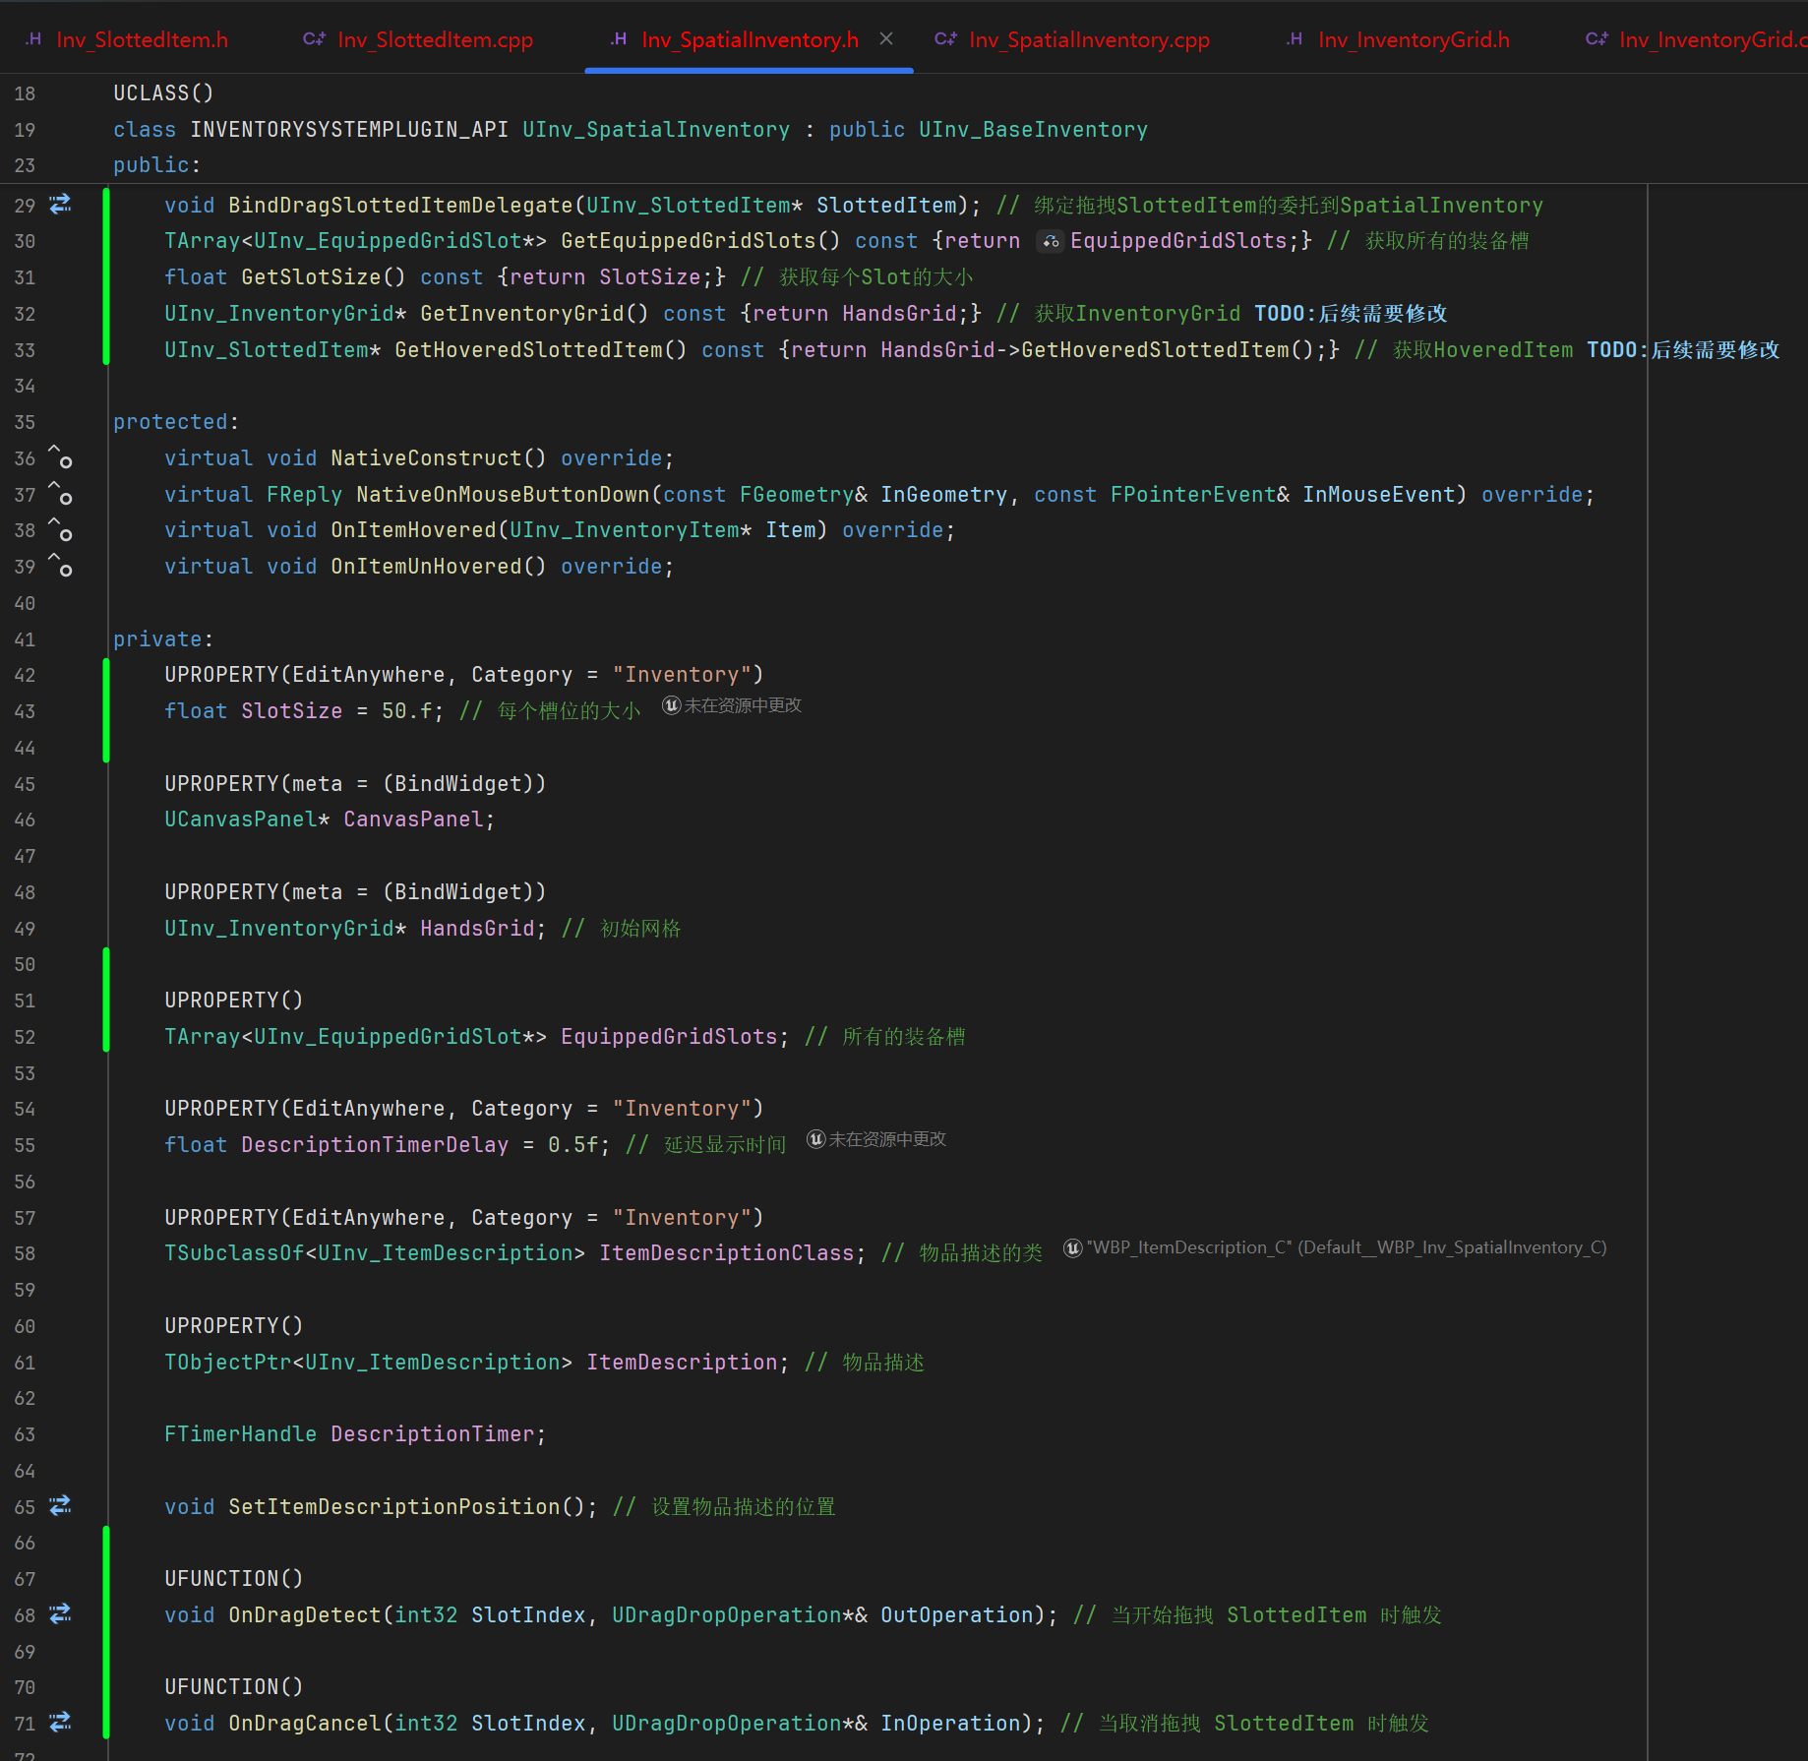Click the TODO comment on the GetHoveredSlottedItem line
The width and height of the screenshot is (1808, 1761).
(1683, 350)
